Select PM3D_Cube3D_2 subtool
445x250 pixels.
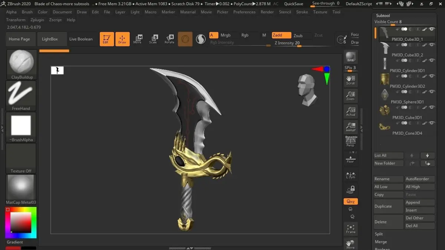point(407,50)
